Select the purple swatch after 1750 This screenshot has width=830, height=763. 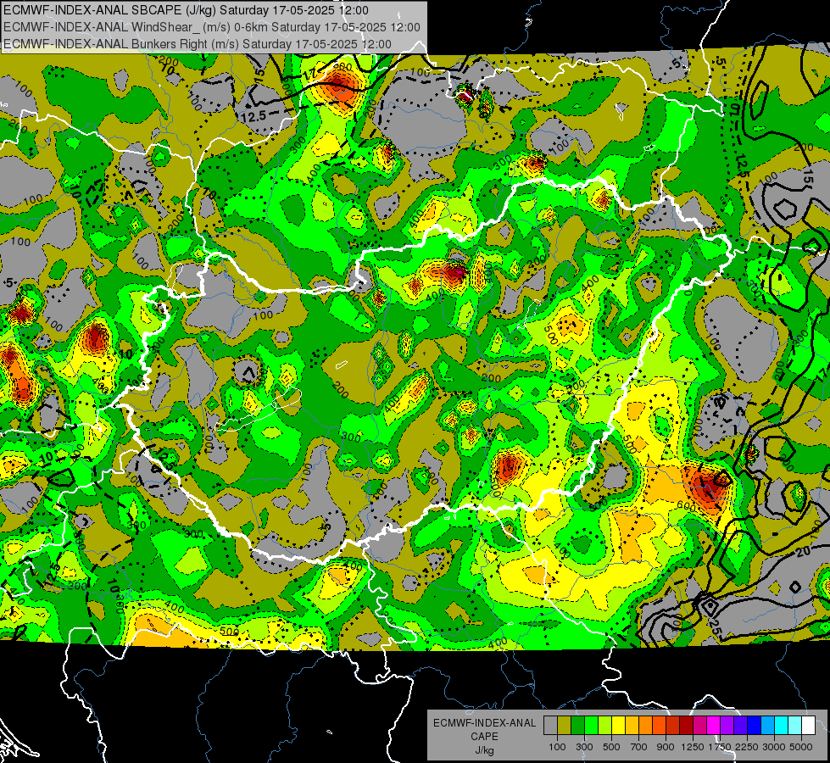727,726
